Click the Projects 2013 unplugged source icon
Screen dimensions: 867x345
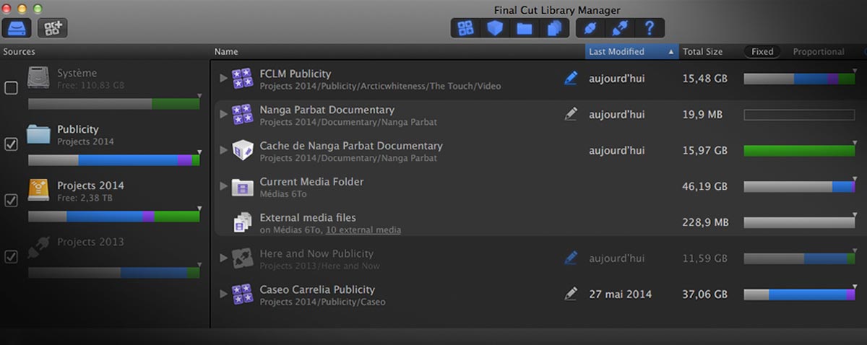[x=40, y=248]
